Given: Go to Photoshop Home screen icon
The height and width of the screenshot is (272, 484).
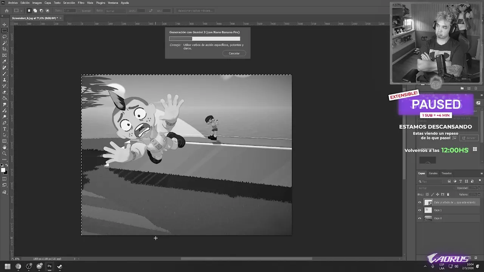Looking at the screenshot, I should click(x=6, y=11).
